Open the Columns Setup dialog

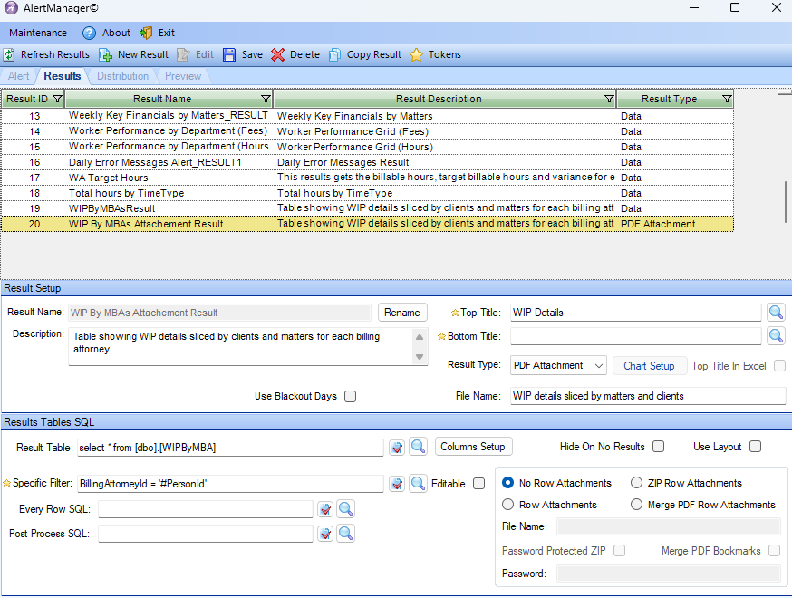point(473,447)
